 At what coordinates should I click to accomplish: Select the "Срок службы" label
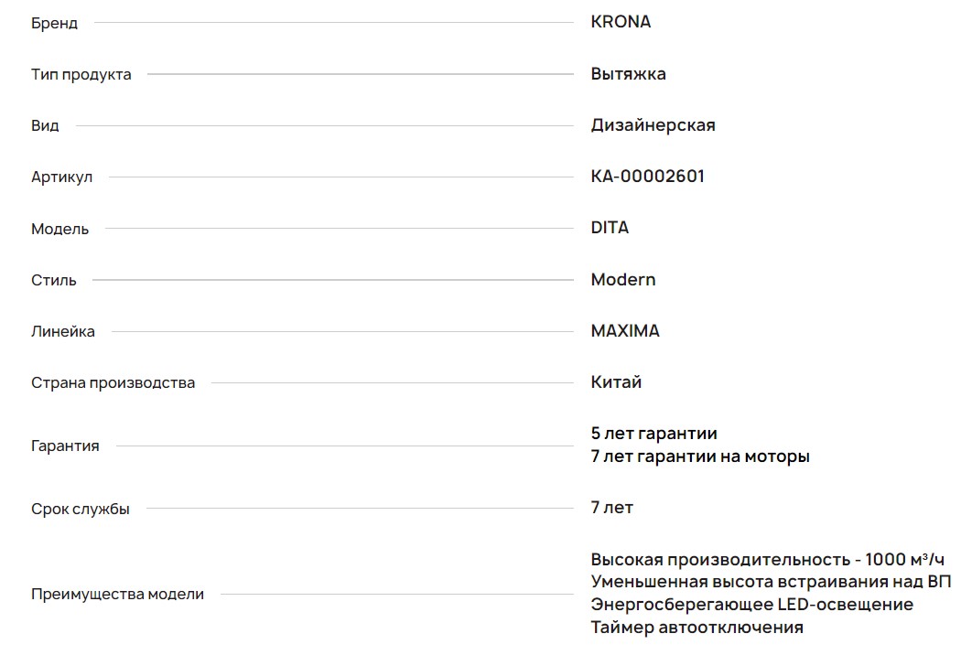click(x=81, y=509)
